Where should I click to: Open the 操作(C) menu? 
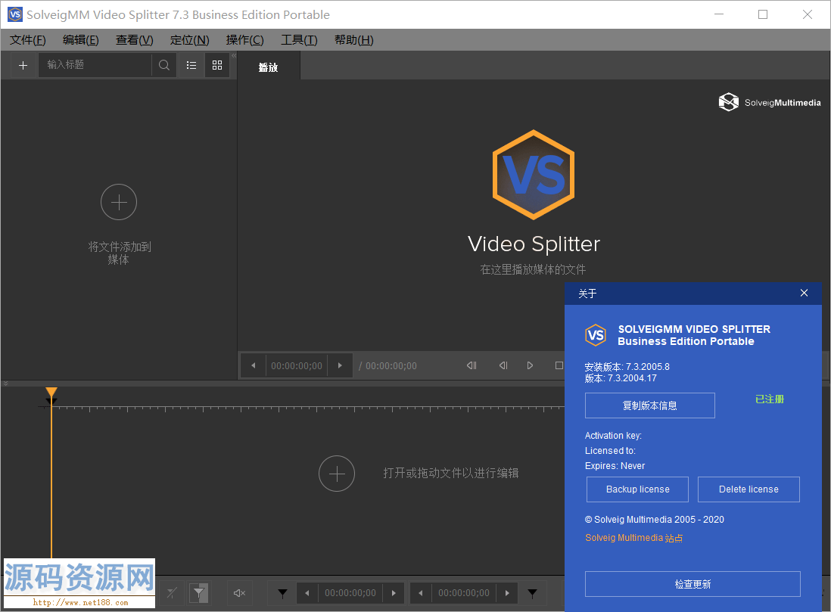click(245, 40)
